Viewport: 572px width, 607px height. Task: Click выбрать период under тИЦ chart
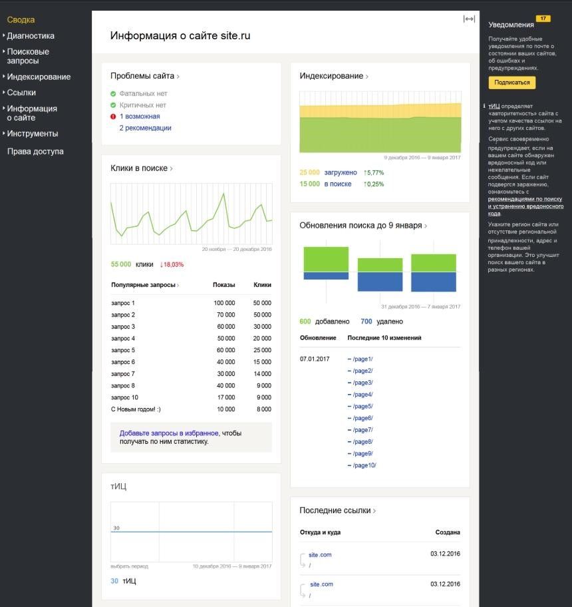pyautogui.click(x=129, y=566)
